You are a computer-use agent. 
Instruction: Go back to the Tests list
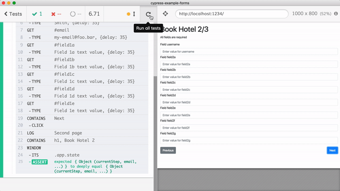[13, 14]
